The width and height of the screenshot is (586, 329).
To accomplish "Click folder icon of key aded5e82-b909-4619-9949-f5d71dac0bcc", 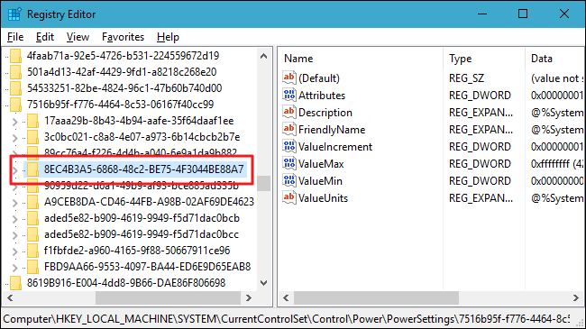I will pyautogui.click(x=32, y=234).
